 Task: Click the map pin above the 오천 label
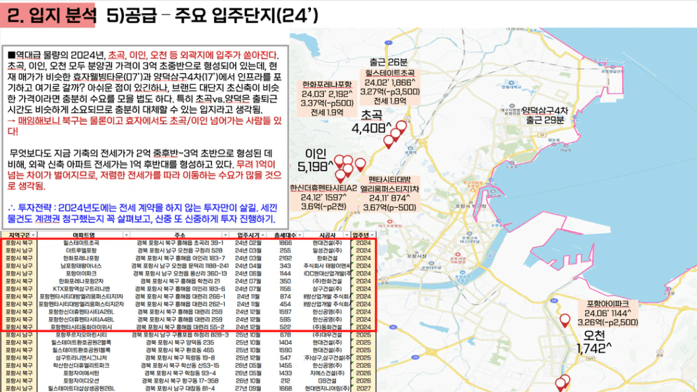565,320
